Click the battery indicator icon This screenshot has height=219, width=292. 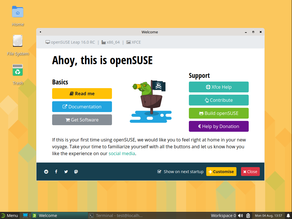coord(248,215)
